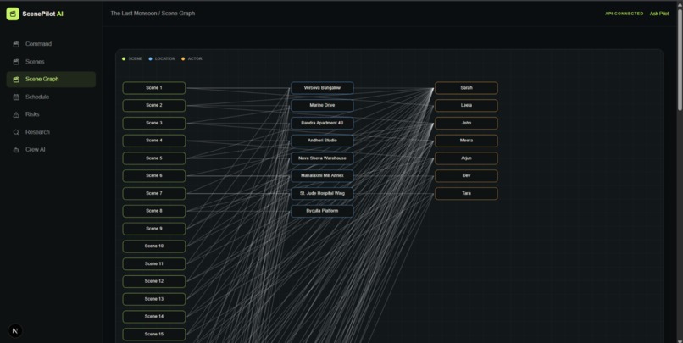This screenshot has width=683, height=343.
Task: Click the Command sidebar icon
Action: point(16,44)
